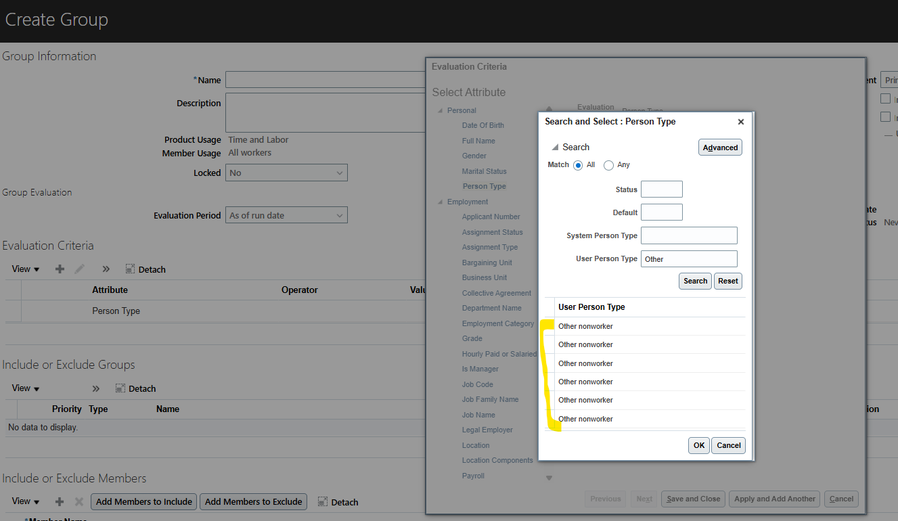Click Apply and Add Another button

tap(775, 499)
